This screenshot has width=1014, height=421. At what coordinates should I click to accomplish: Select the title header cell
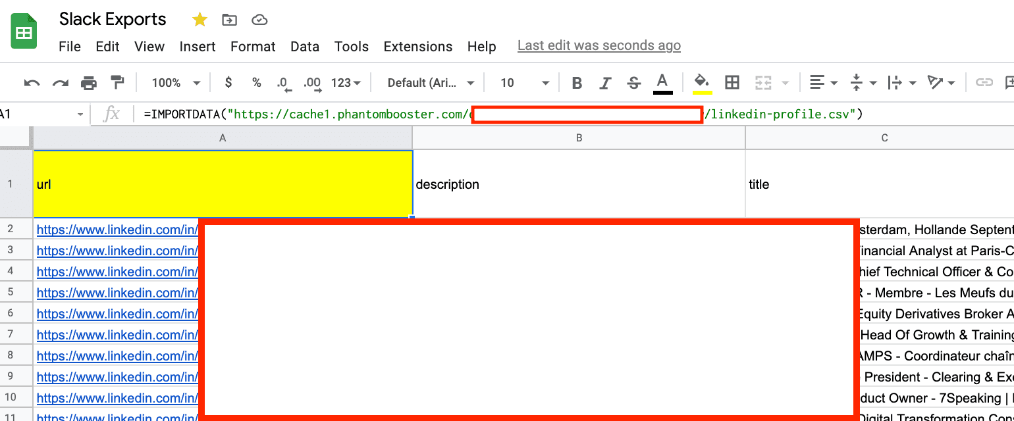point(880,184)
